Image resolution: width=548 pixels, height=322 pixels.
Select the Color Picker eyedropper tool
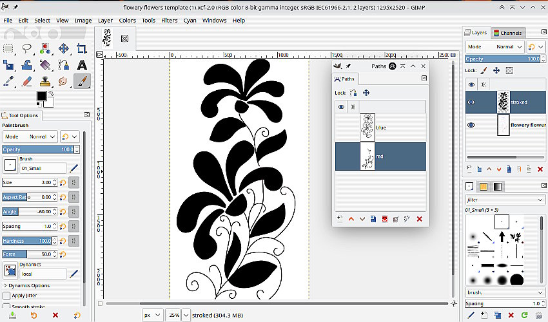8,82
